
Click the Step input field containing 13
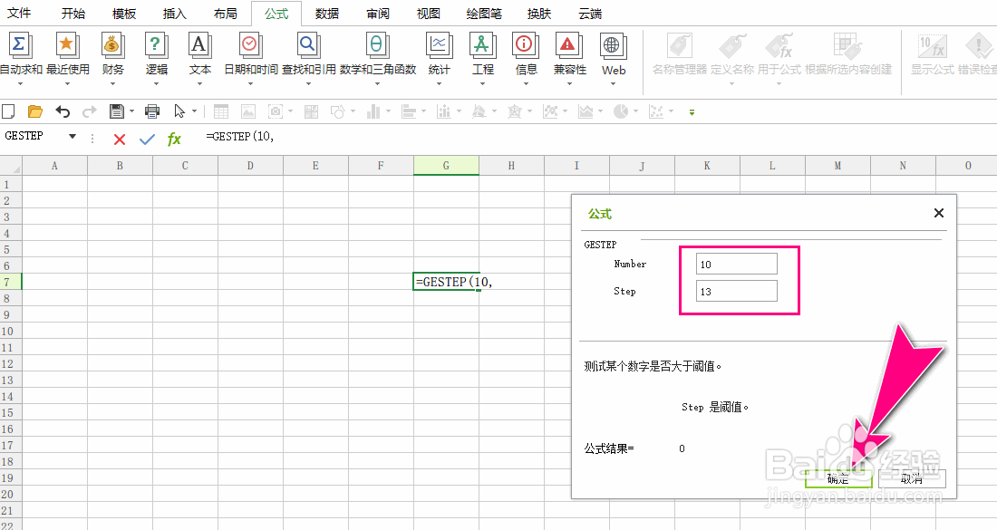736,291
